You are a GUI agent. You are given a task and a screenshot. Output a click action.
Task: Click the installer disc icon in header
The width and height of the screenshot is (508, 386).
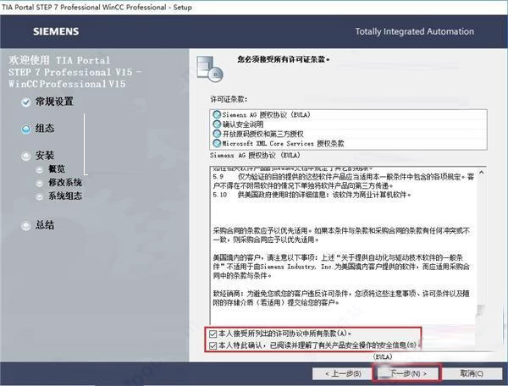210,69
